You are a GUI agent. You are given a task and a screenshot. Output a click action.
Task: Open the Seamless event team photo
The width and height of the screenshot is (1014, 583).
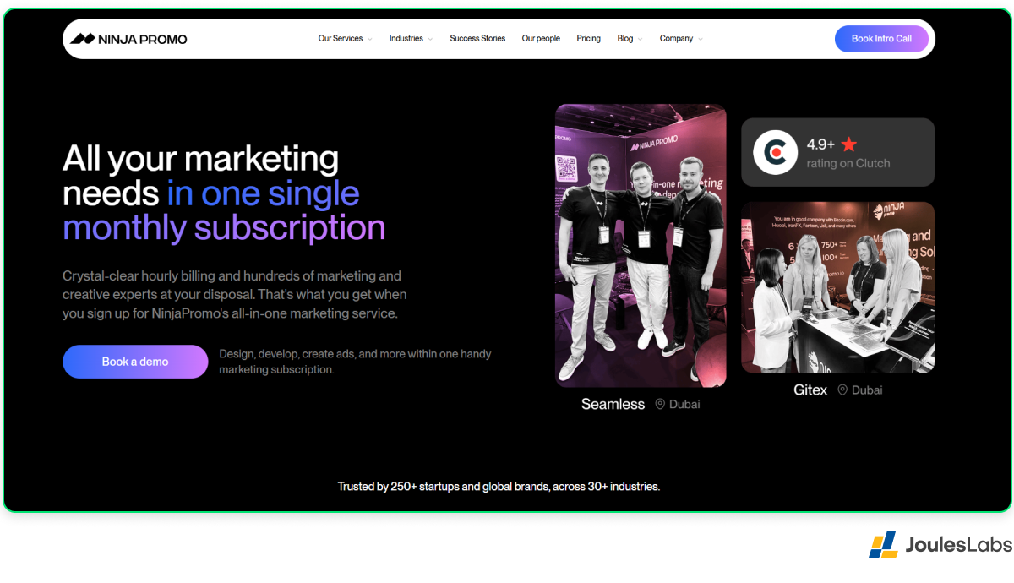(641, 246)
